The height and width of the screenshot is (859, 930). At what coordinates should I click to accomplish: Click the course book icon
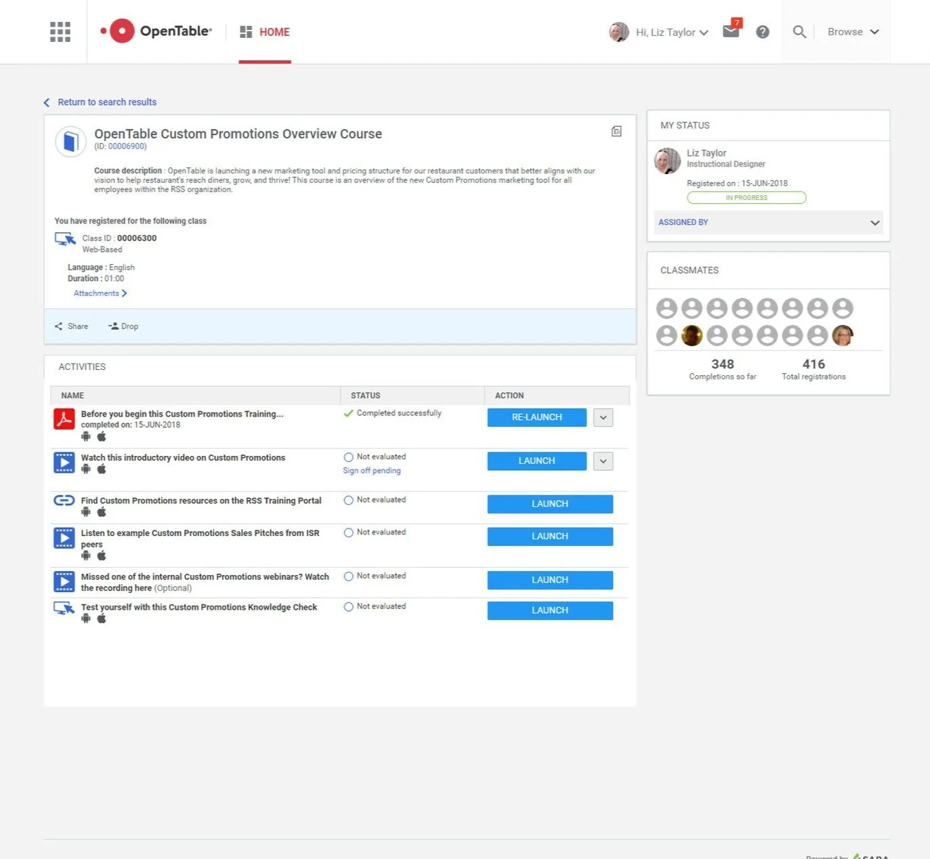(x=70, y=142)
